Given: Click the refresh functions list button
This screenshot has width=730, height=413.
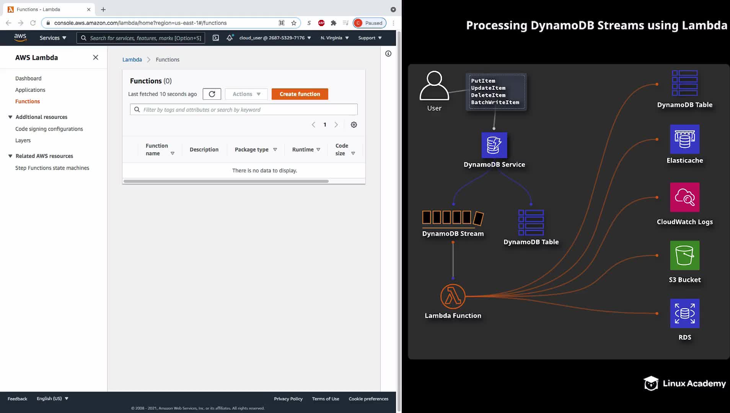Looking at the screenshot, I should point(212,94).
